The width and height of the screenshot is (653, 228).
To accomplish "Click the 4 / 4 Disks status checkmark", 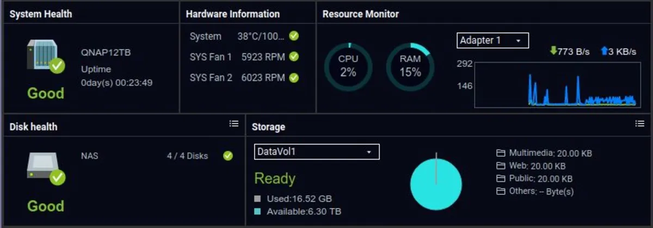I will pyautogui.click(x=228, y=156).
